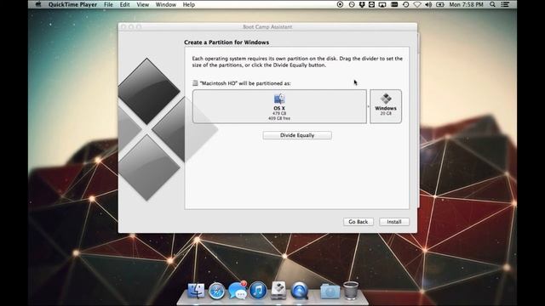Viewport: 545px width, 306px height.
Task: Click the Go Back button
Action: click(359, 222)
